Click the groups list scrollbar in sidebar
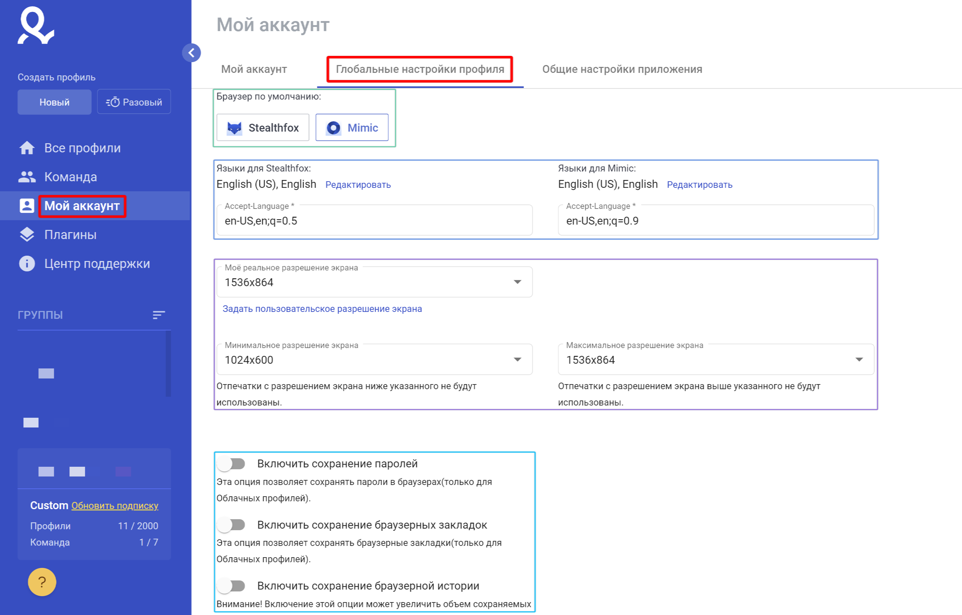Viewport: 962px width, 615px height. pos(168,364)
